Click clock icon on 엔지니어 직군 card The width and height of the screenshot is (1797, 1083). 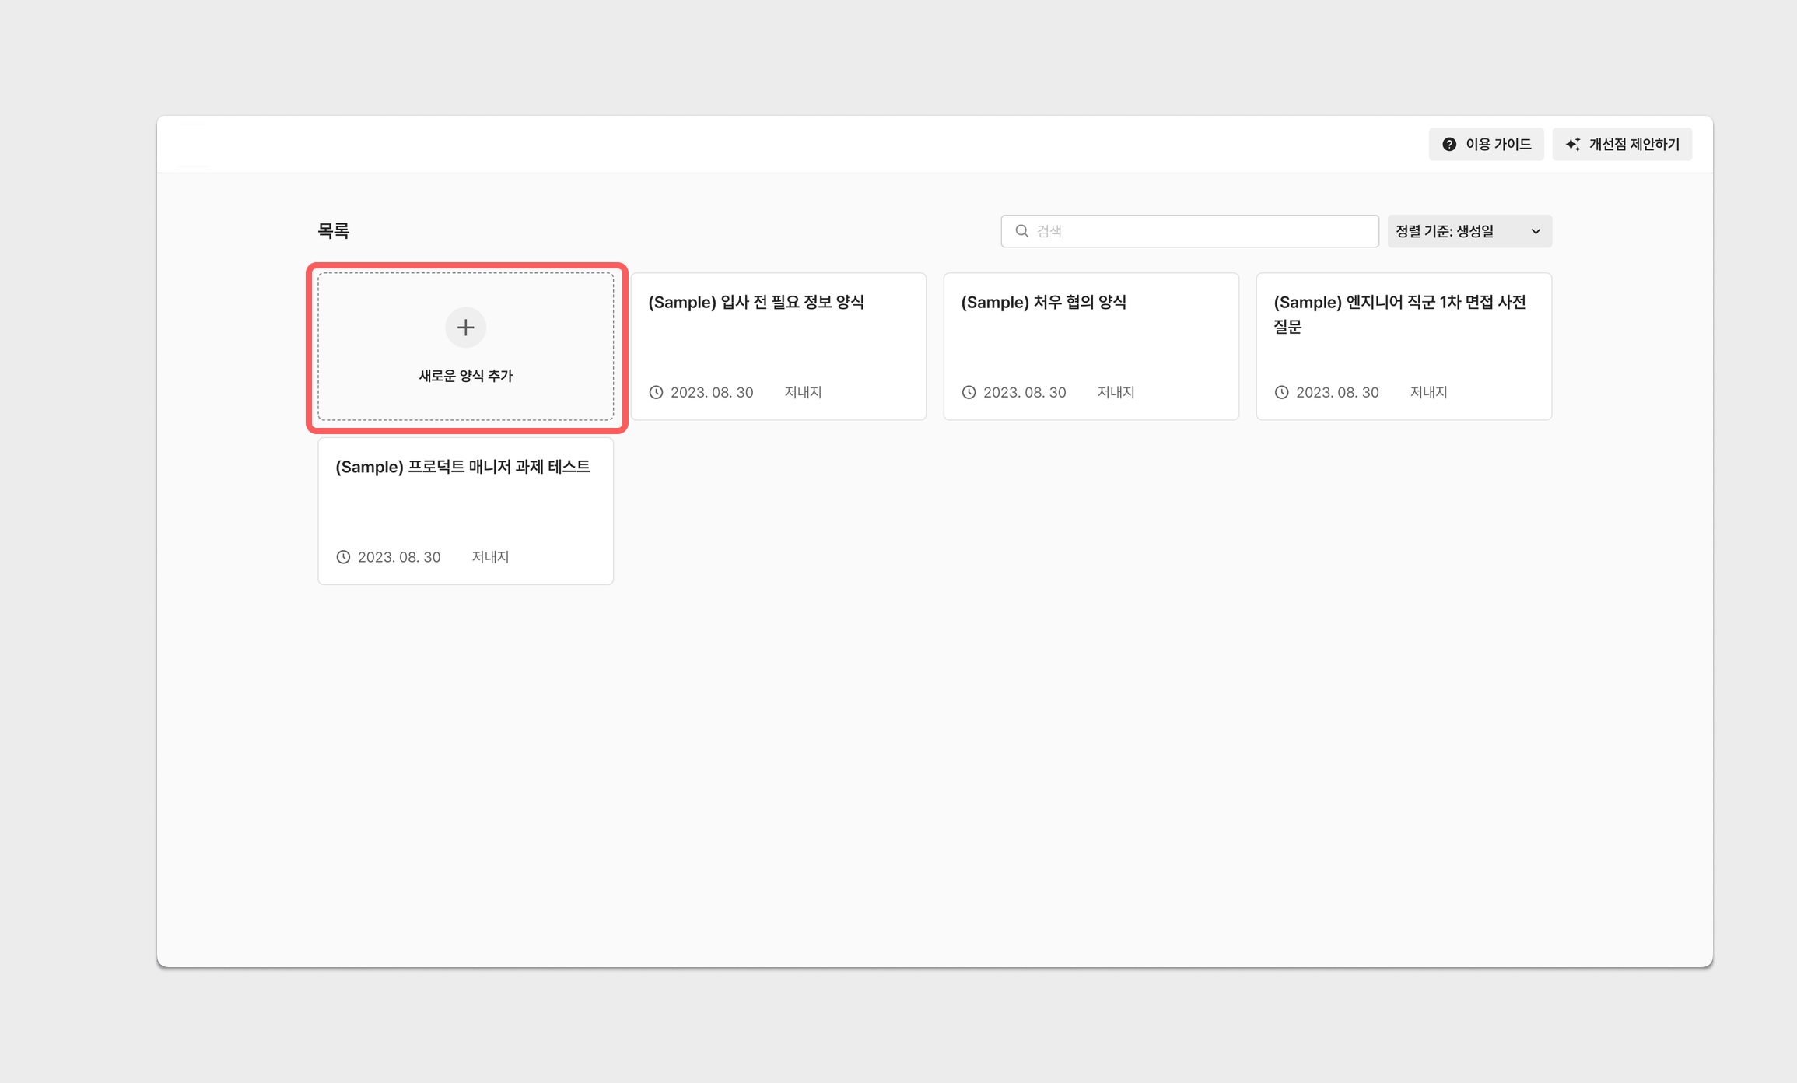pyautogui.click(x=1281, y=392)
